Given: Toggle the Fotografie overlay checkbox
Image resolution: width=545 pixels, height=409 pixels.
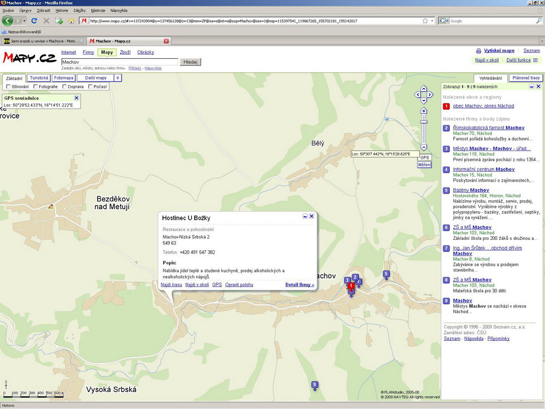Looking at the screenshot, I should click(35, 87).
